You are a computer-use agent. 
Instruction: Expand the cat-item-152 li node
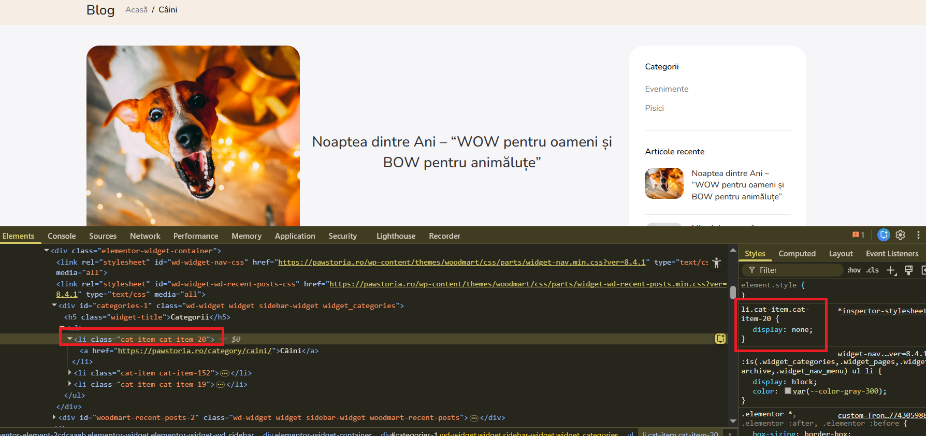[x=70, y=373]
